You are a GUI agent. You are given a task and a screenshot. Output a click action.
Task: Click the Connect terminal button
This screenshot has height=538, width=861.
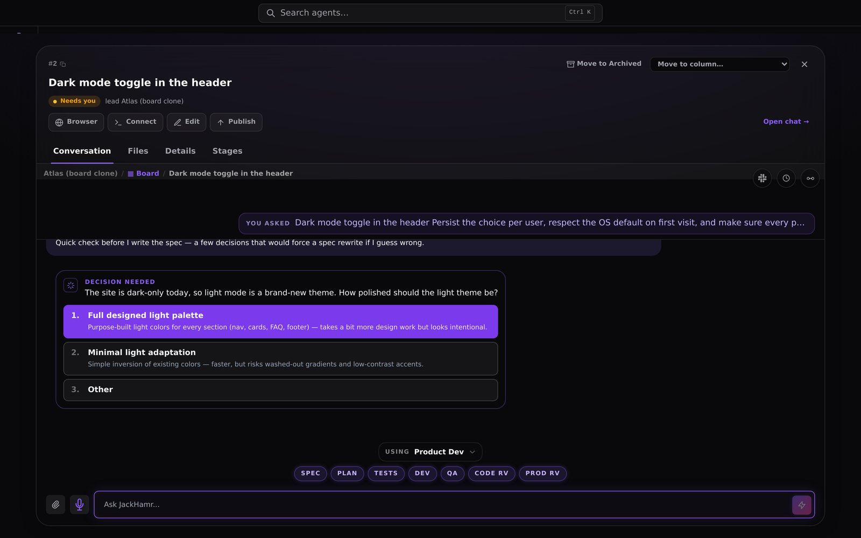135,122
